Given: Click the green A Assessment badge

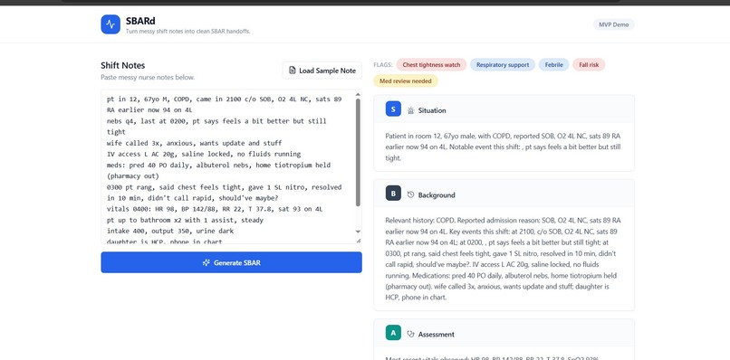Looking at the screenshot, I should 393,333.
